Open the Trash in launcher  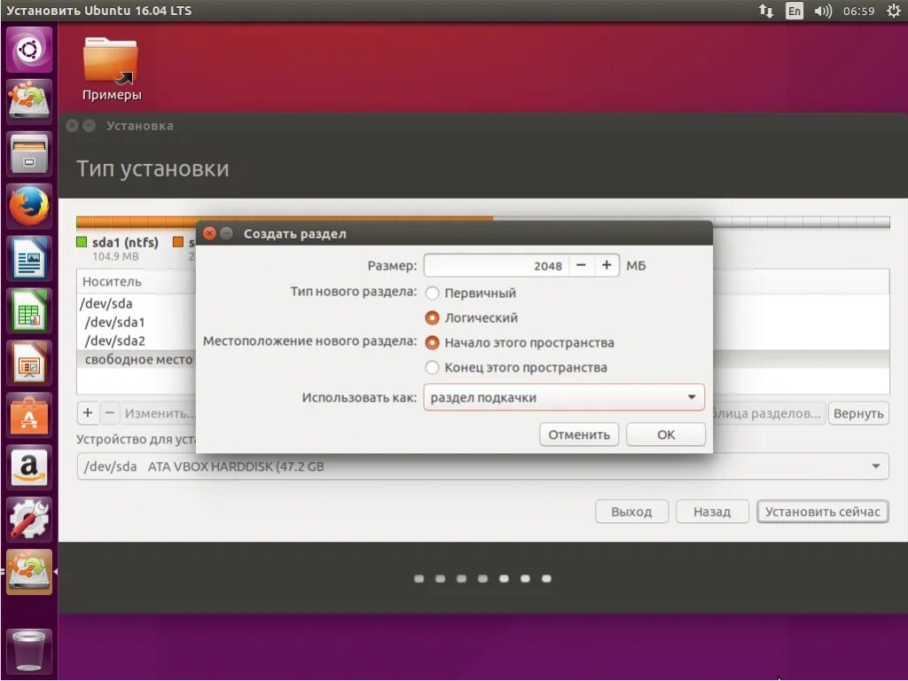pos(29,651)
